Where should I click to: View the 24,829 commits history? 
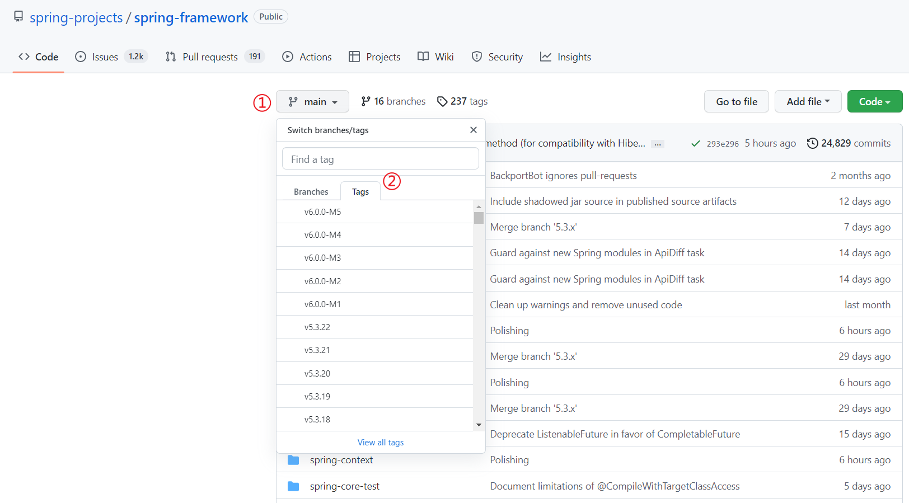[856, 143]
